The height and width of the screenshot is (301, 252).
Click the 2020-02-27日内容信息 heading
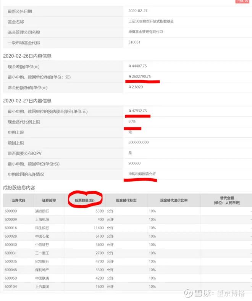click(x=27, y=101)
